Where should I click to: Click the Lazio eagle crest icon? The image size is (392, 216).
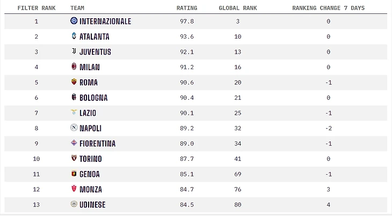(74, 113)
